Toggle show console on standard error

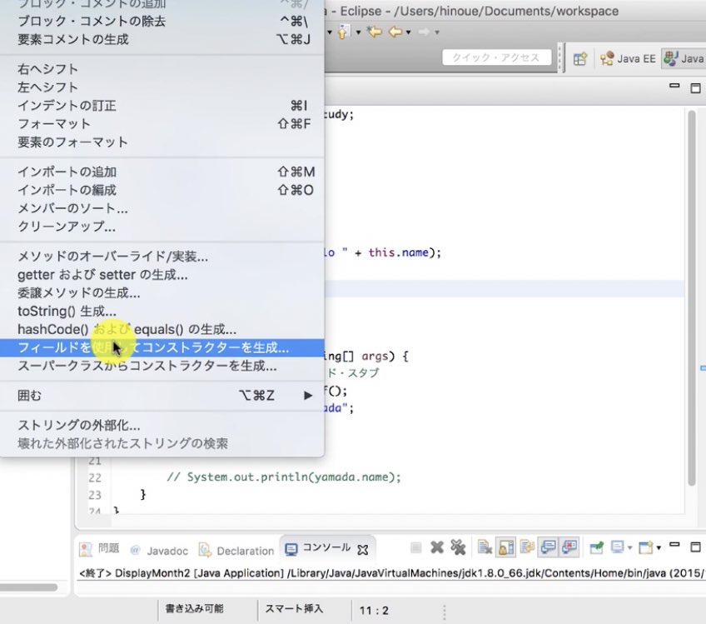[x=569, y=547]
